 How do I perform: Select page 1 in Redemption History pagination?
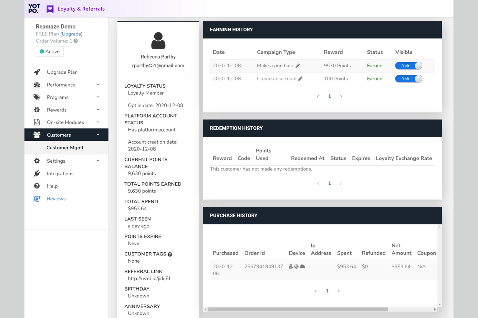pyautogui.click(x=329, y=184)
